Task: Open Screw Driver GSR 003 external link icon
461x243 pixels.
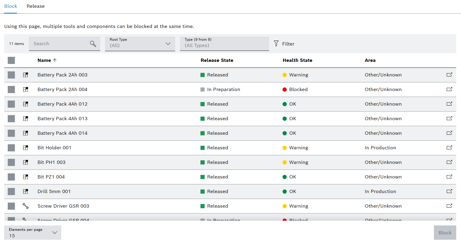Action: pos(449,206)
